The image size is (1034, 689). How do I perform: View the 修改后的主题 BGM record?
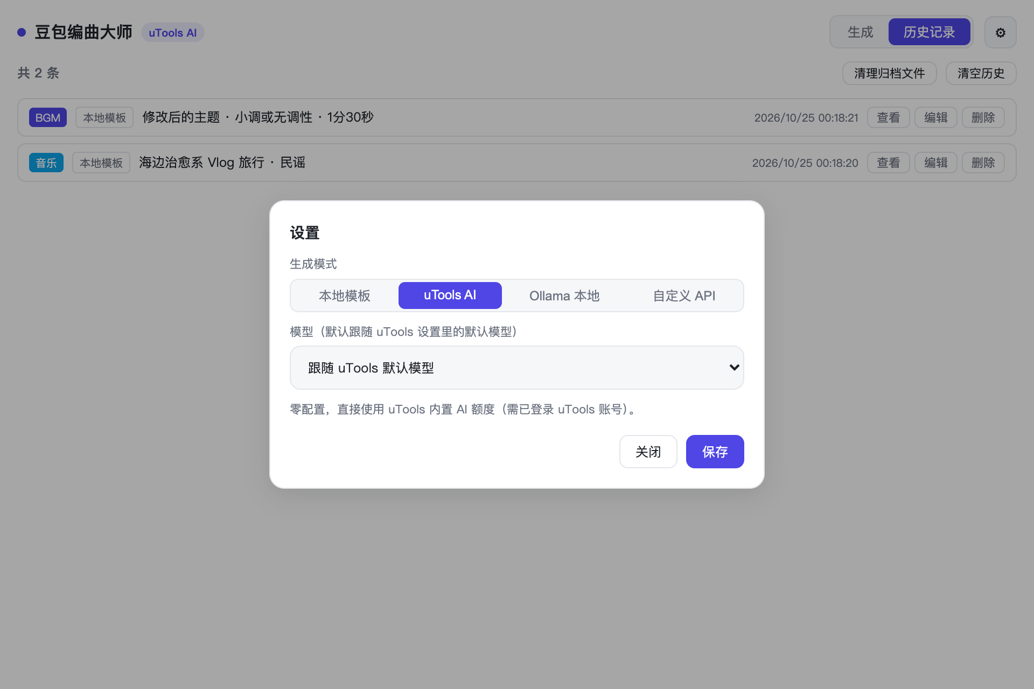click(x=888, y=117)
